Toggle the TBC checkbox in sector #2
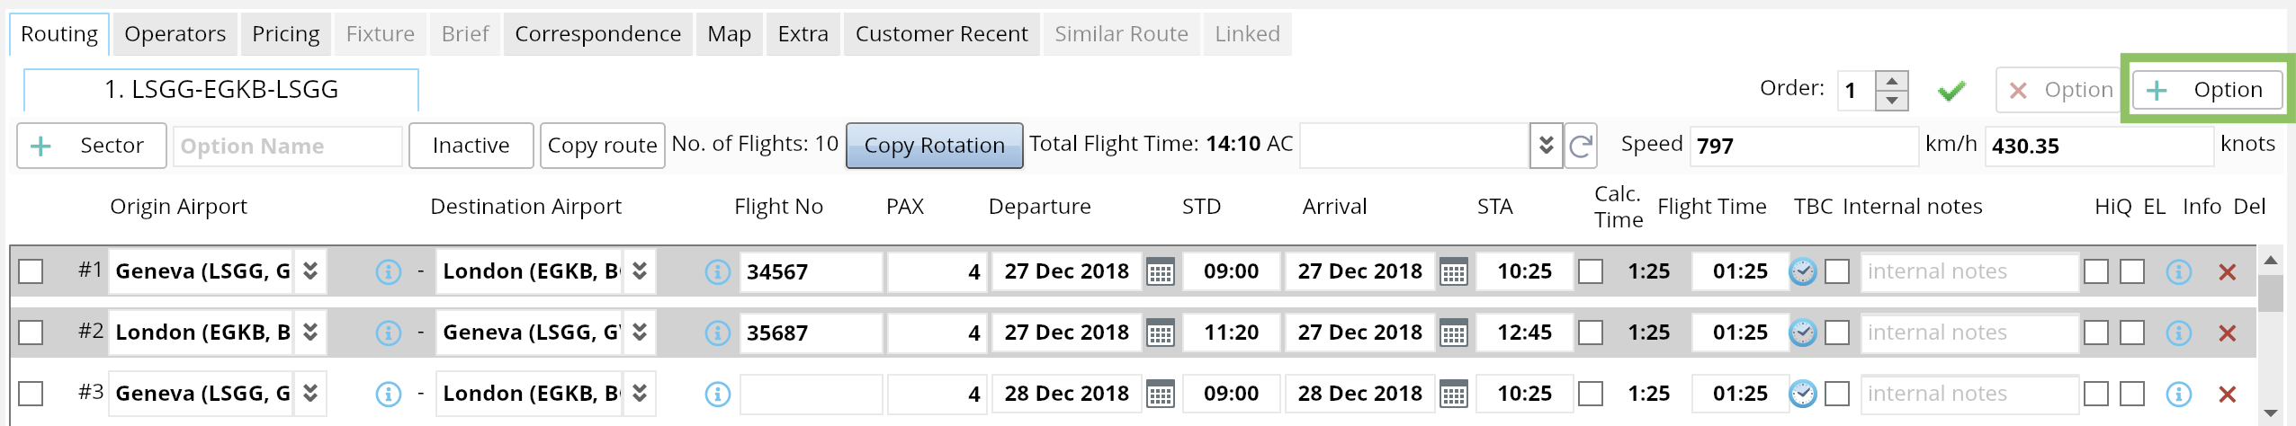Image resolution: width=2296 pixels, height=426 pixels. click(x=1837, y=333)
